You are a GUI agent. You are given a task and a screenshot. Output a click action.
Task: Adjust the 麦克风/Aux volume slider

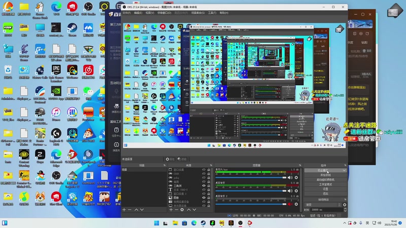pyautogui.click(x=251, y=178)
